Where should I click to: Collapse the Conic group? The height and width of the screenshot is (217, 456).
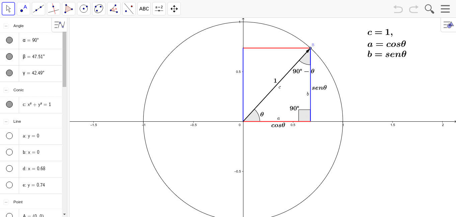coord(6,90)
